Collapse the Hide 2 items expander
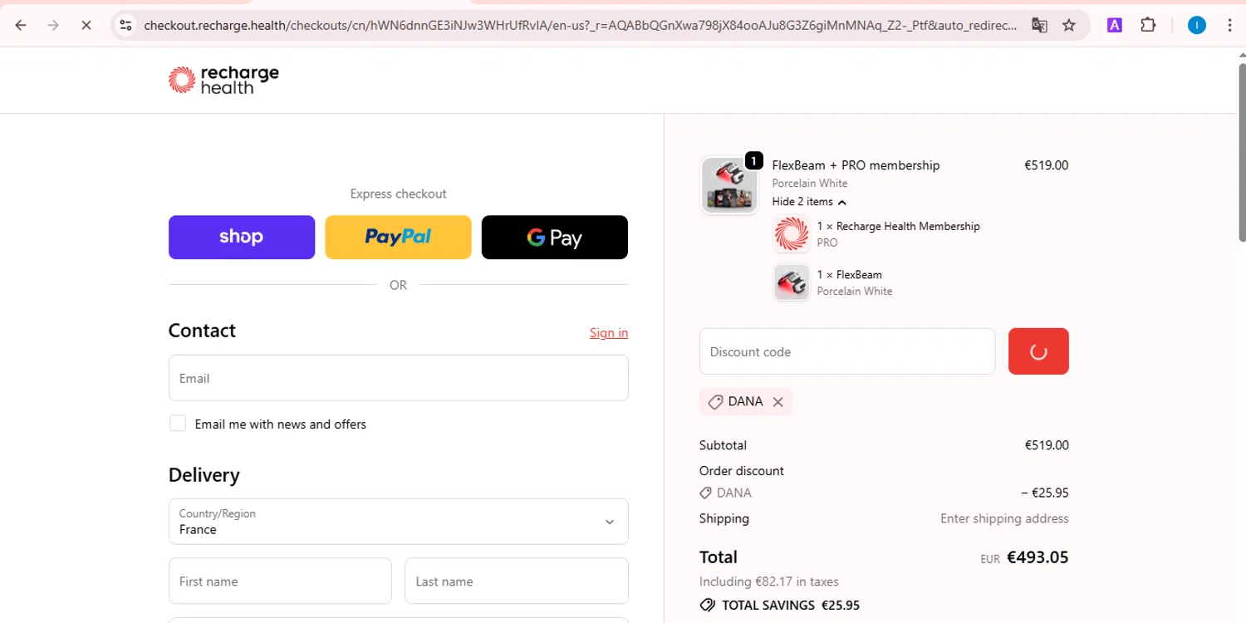1246x623 pixels. click(809, 202)
